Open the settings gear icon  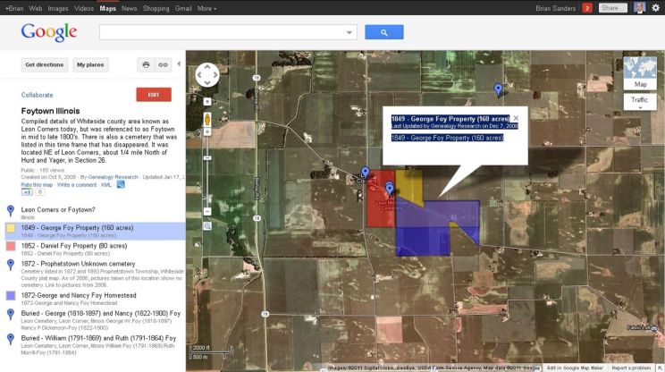click(656, 8)
